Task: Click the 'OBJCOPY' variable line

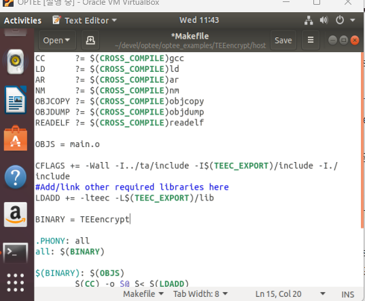Action: pos(120,101)
